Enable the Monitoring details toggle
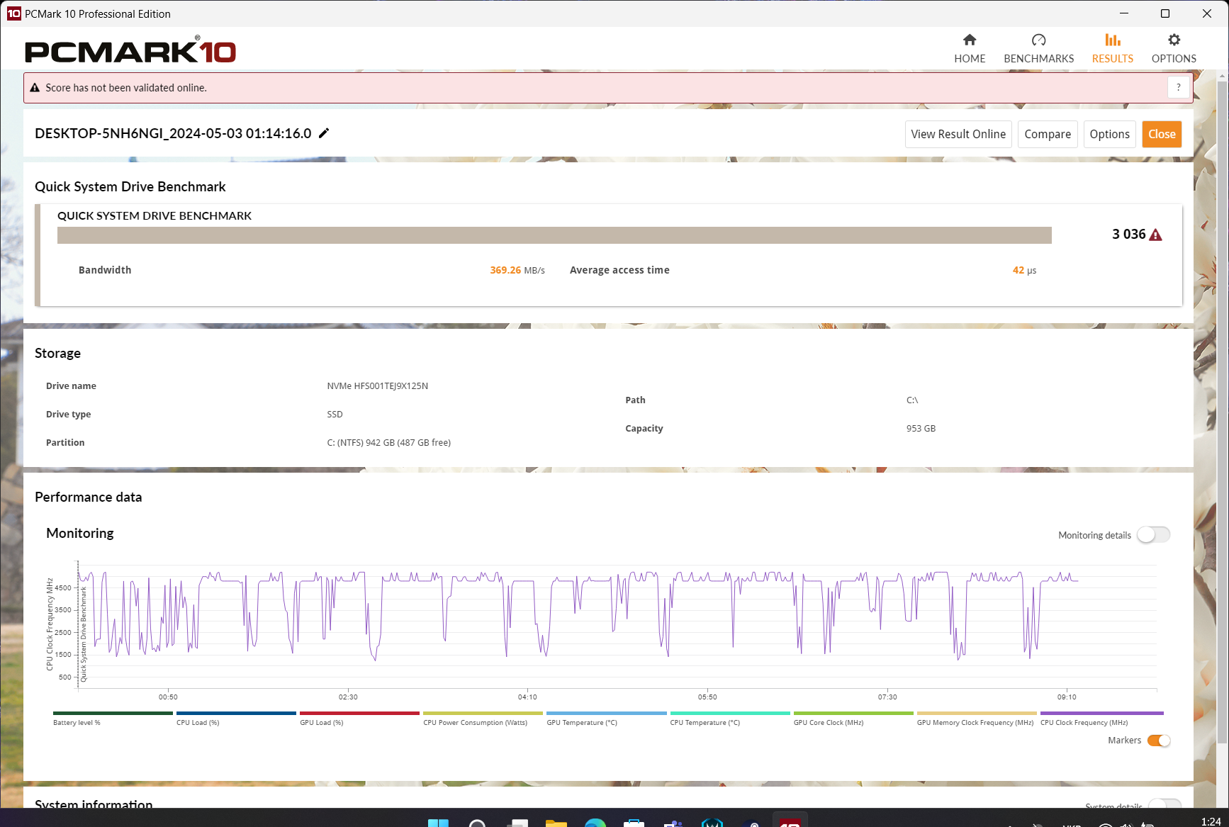This screenshot has height=827, width=1229. click(1153, 534)
